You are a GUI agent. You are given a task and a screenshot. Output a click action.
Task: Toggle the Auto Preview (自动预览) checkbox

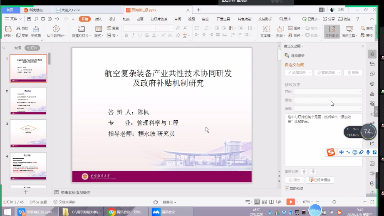[x=287, y=189]
